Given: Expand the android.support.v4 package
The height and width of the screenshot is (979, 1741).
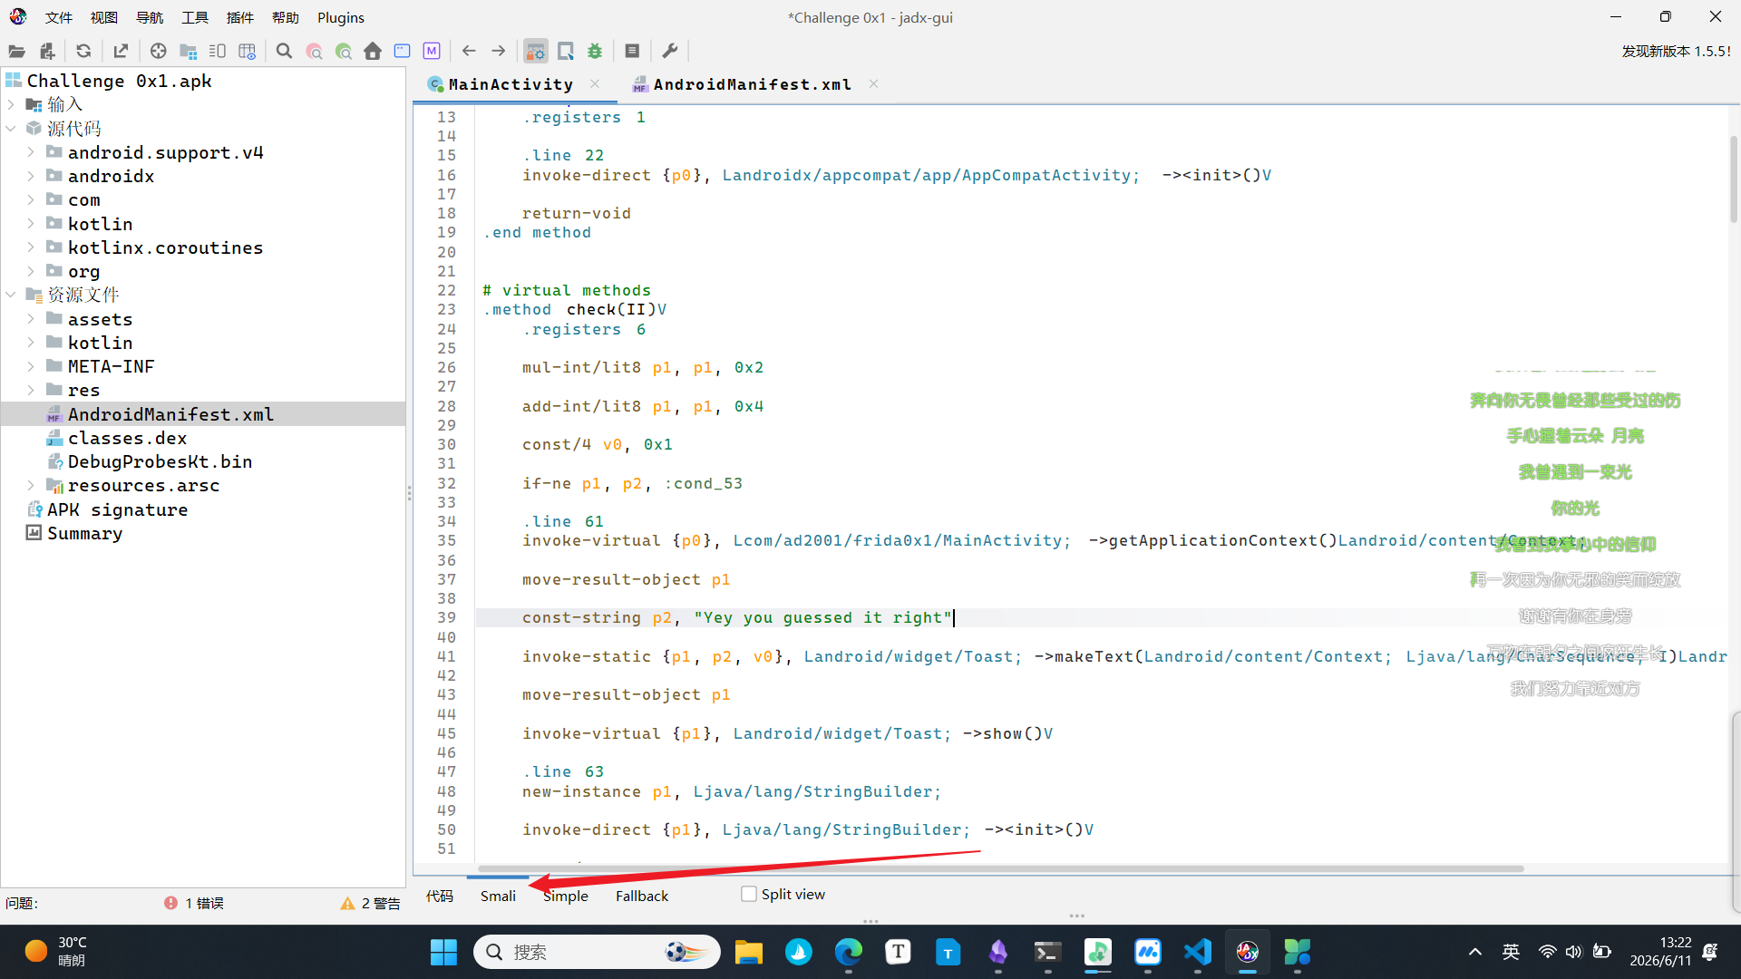Looking at the screenshot, I should (31, 152).
